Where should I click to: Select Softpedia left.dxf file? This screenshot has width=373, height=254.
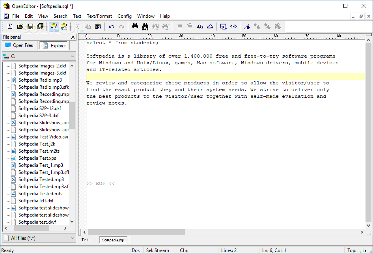pyautogui.click(x=36, y=201)
